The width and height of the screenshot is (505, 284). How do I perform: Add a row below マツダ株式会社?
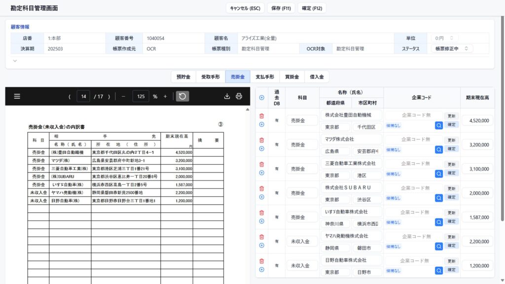click(x=261, y=148)
